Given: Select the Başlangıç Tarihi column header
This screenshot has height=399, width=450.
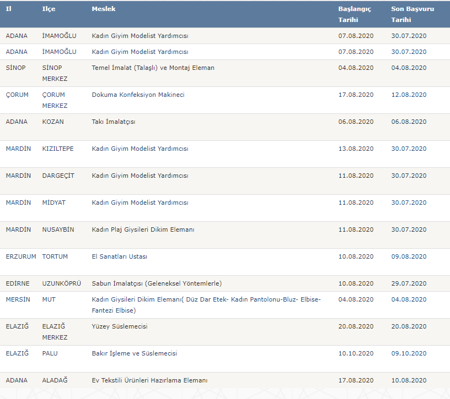Looking at the screenshot, I should coord(355,14).
